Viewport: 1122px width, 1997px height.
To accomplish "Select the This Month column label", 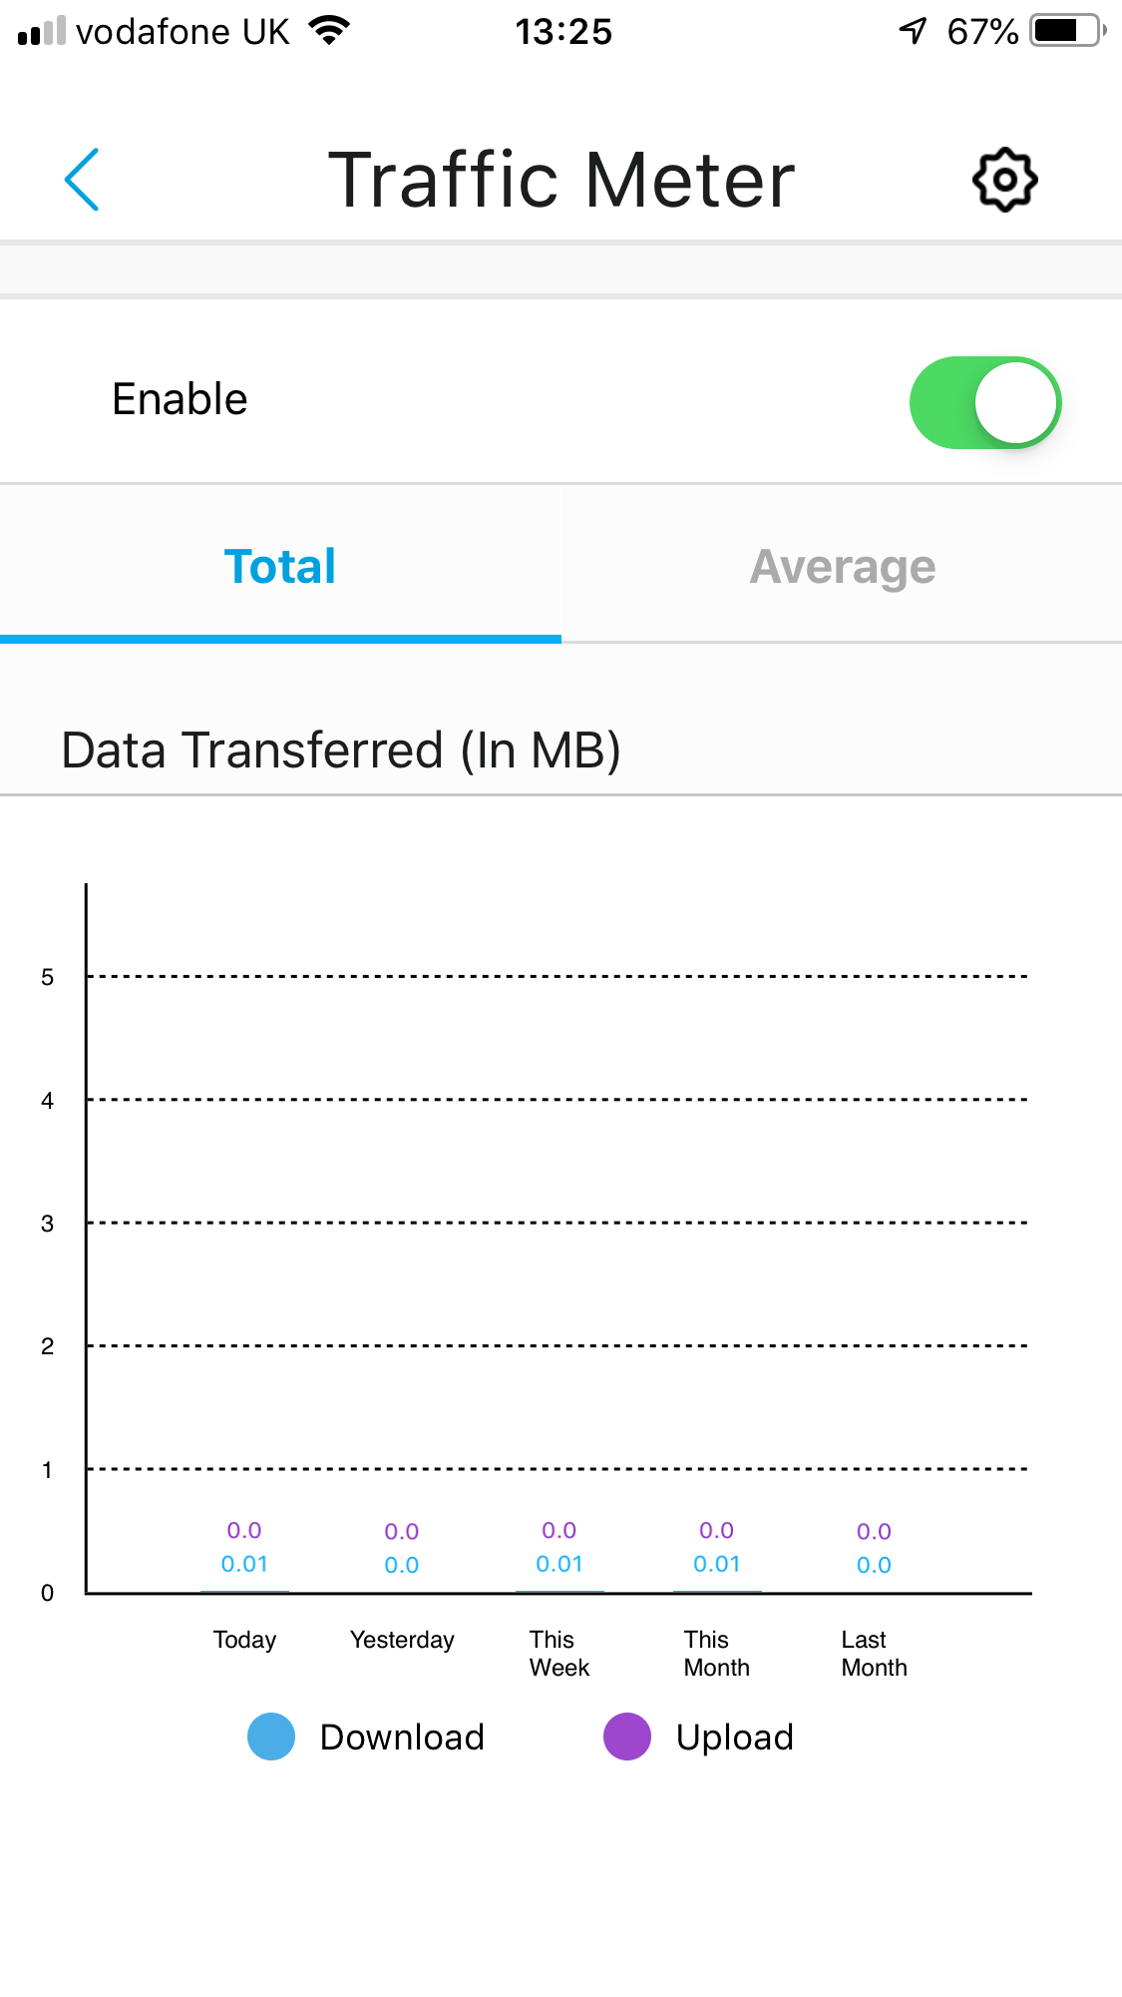I will pos(716,1654).
